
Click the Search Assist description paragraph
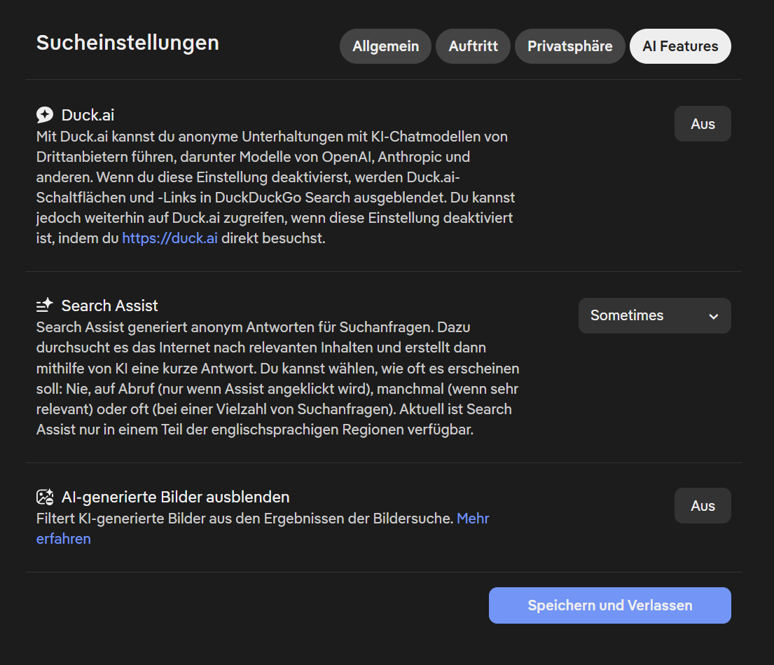[x=277, y=378]
